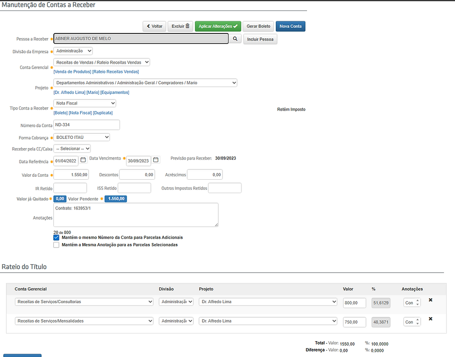Open the Projeto dropdown in main form
The width and height of the screenshot is (455, 357).
[x=145, y=83]
